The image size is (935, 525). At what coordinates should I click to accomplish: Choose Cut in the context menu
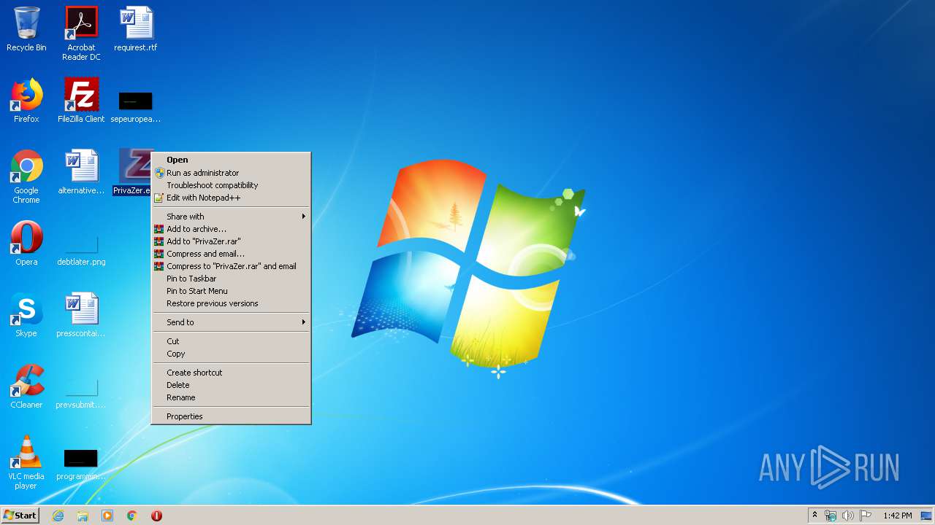(231, 341)
